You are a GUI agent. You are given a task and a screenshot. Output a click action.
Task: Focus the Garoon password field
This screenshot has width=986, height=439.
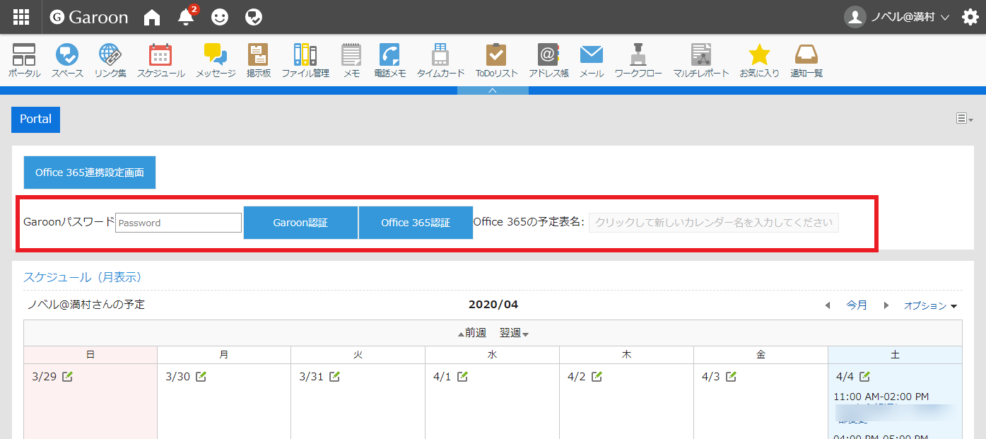[179, 223]
